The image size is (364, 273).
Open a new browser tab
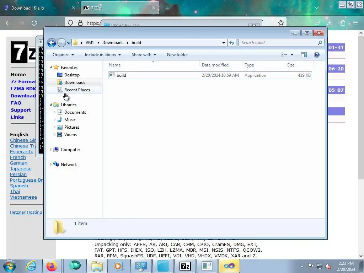click(x=167, y=8)
